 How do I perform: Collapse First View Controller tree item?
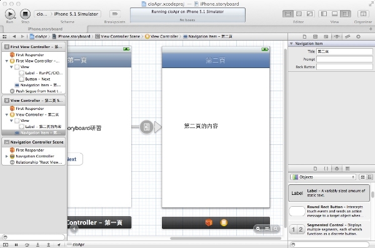pyautogui.click(x=7, y=61)
